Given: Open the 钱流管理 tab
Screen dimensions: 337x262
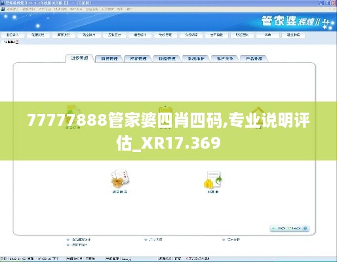Looking at the screenshot, I should point(167,58).
